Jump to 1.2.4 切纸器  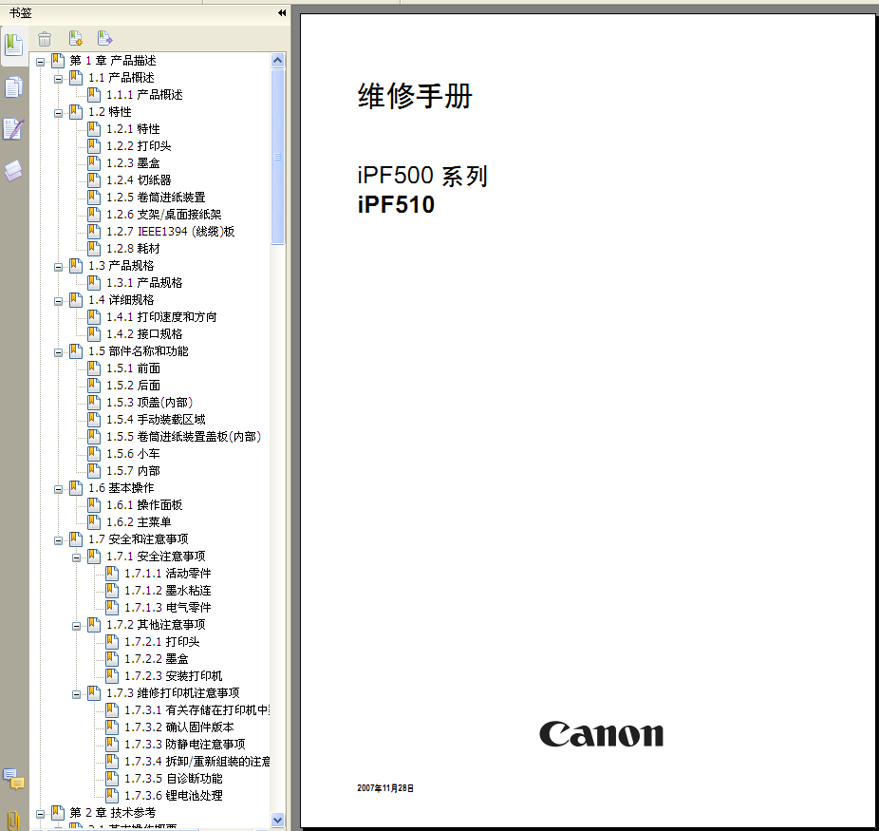coord(139,180)
